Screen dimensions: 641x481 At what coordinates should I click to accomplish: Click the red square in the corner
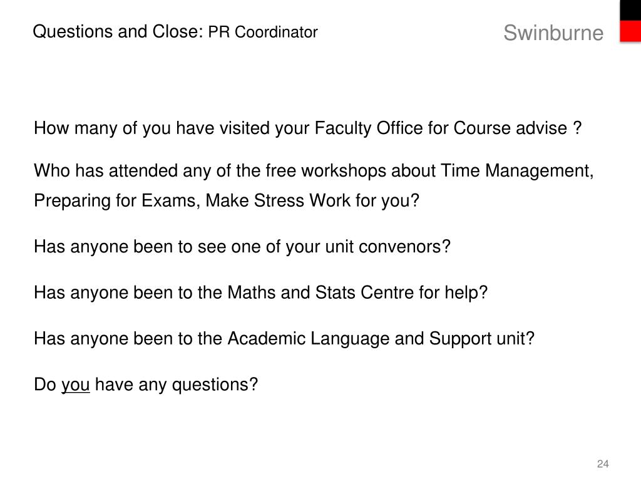point(630,31)
